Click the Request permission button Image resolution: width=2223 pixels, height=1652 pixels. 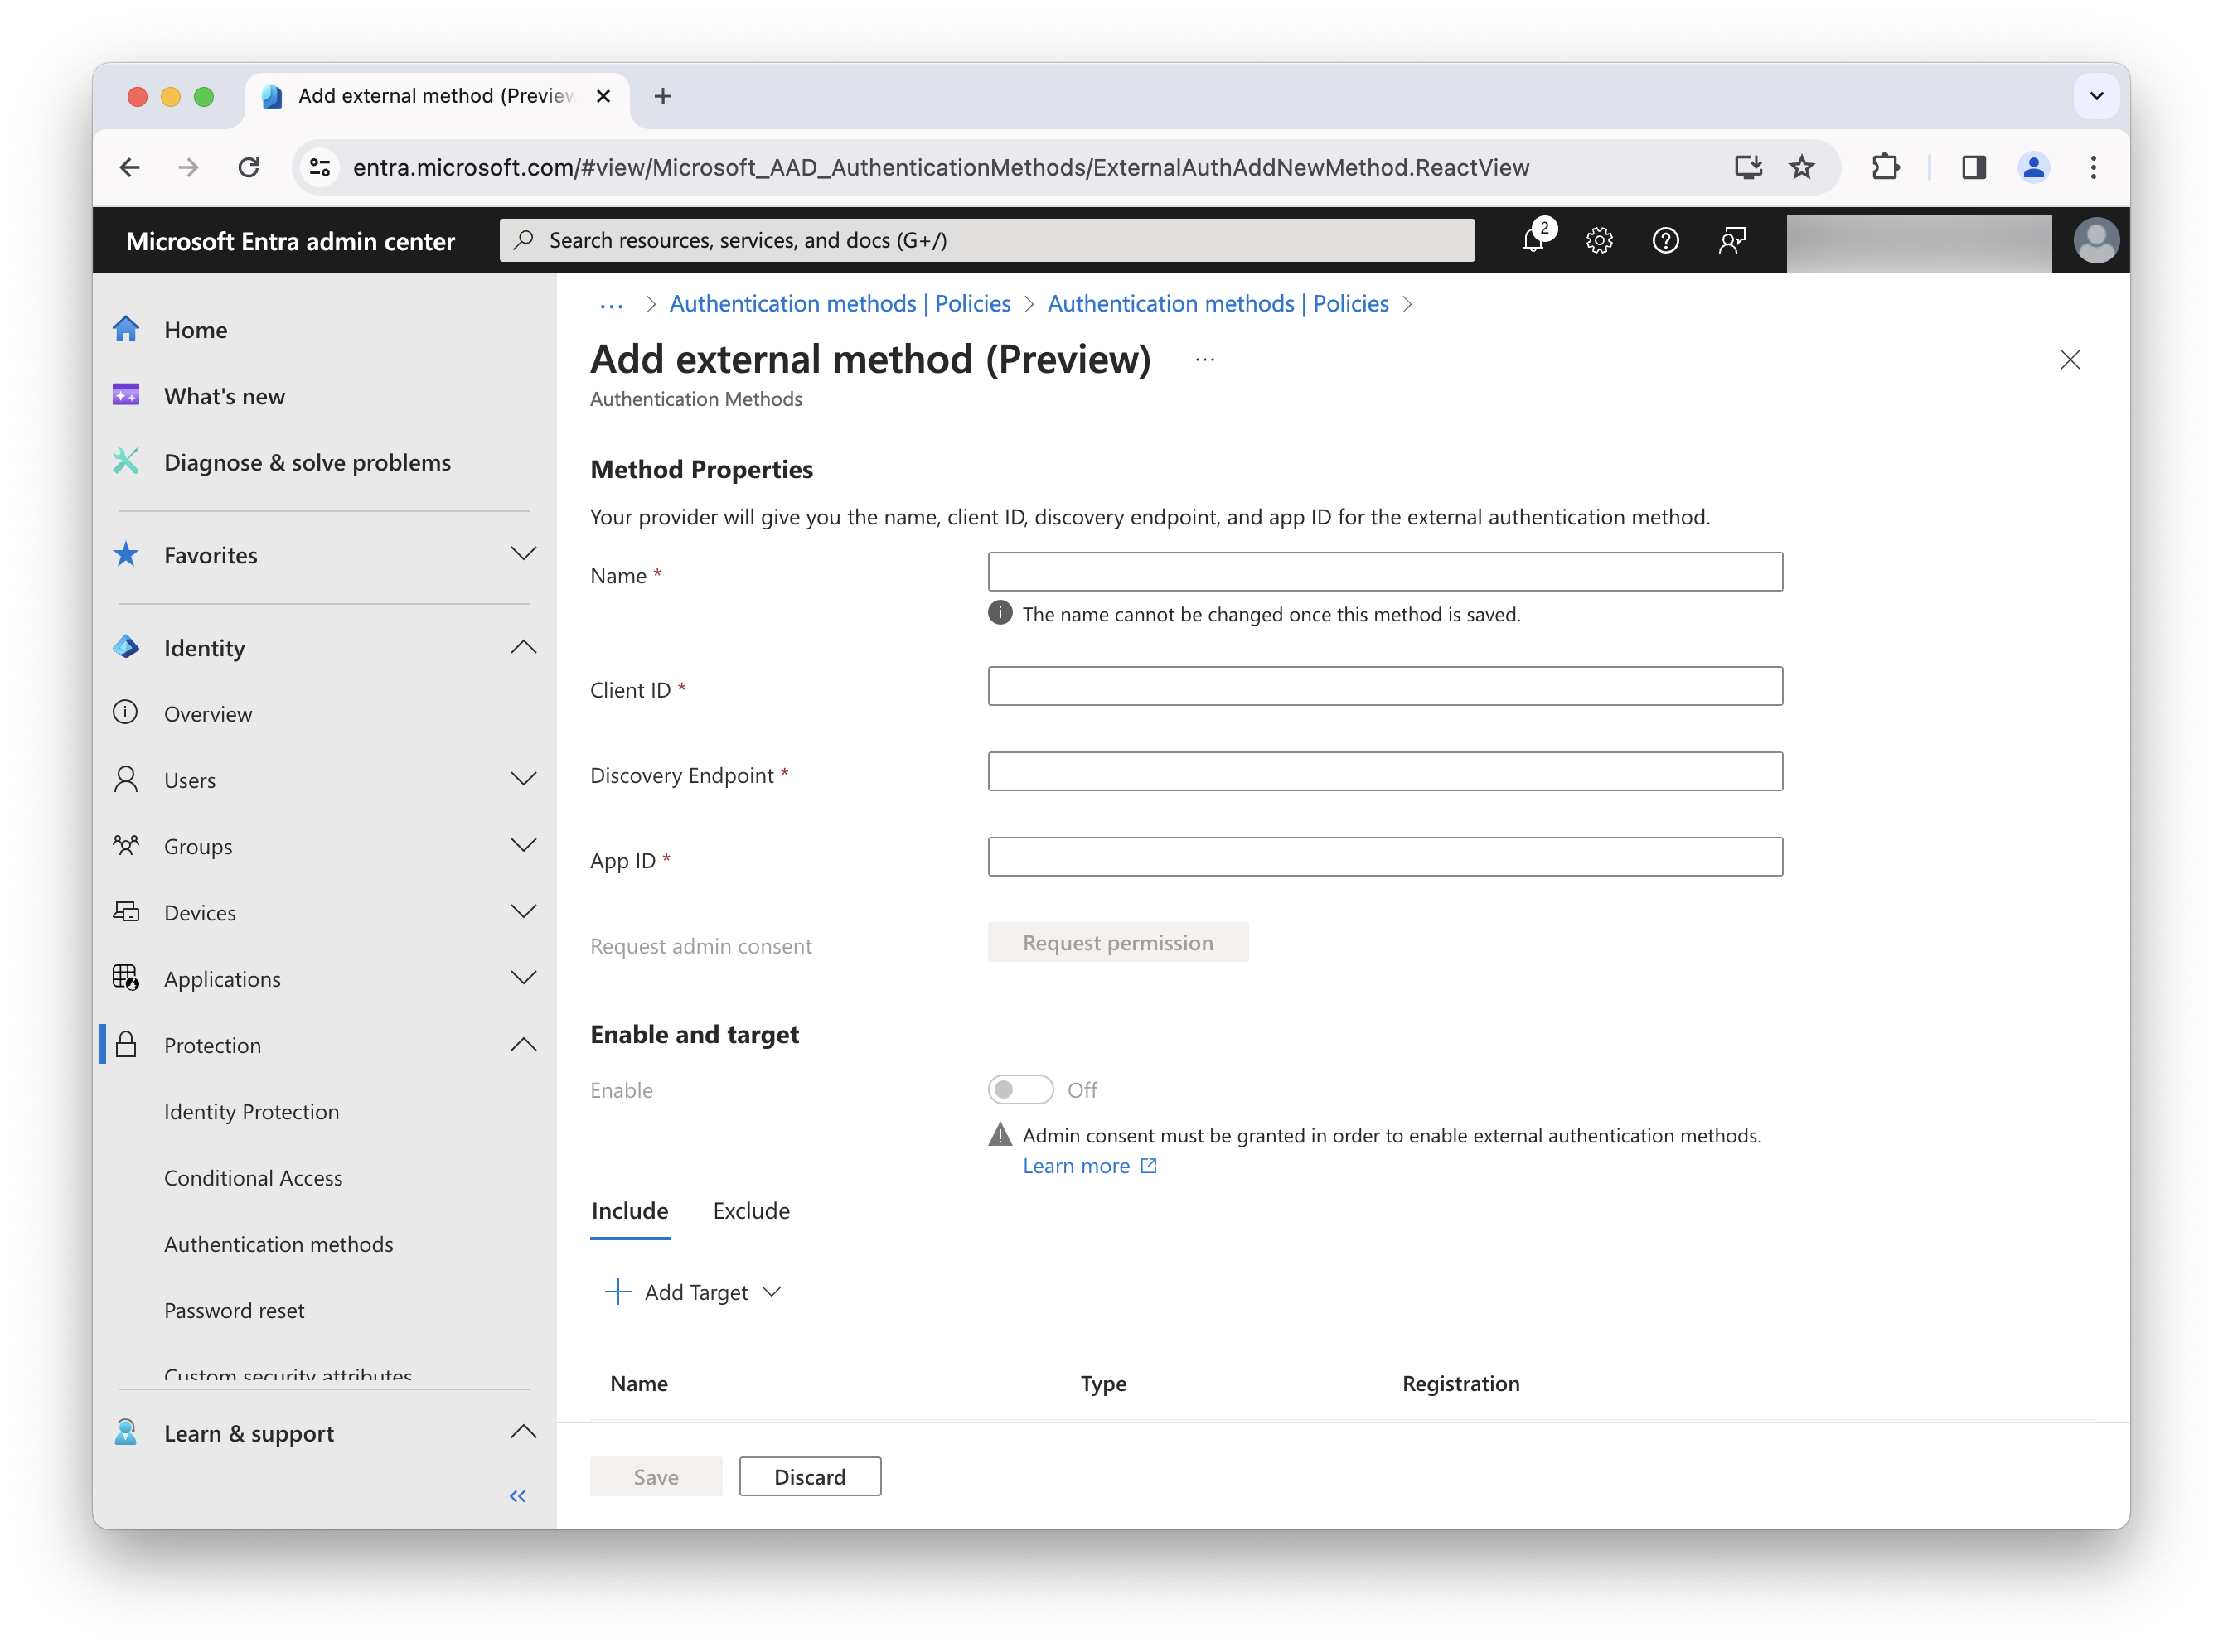[x=1117, y=942]
